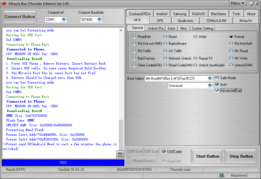Select the Format radio option
This screenshot has width=261, height=179.
click(237, 37)
